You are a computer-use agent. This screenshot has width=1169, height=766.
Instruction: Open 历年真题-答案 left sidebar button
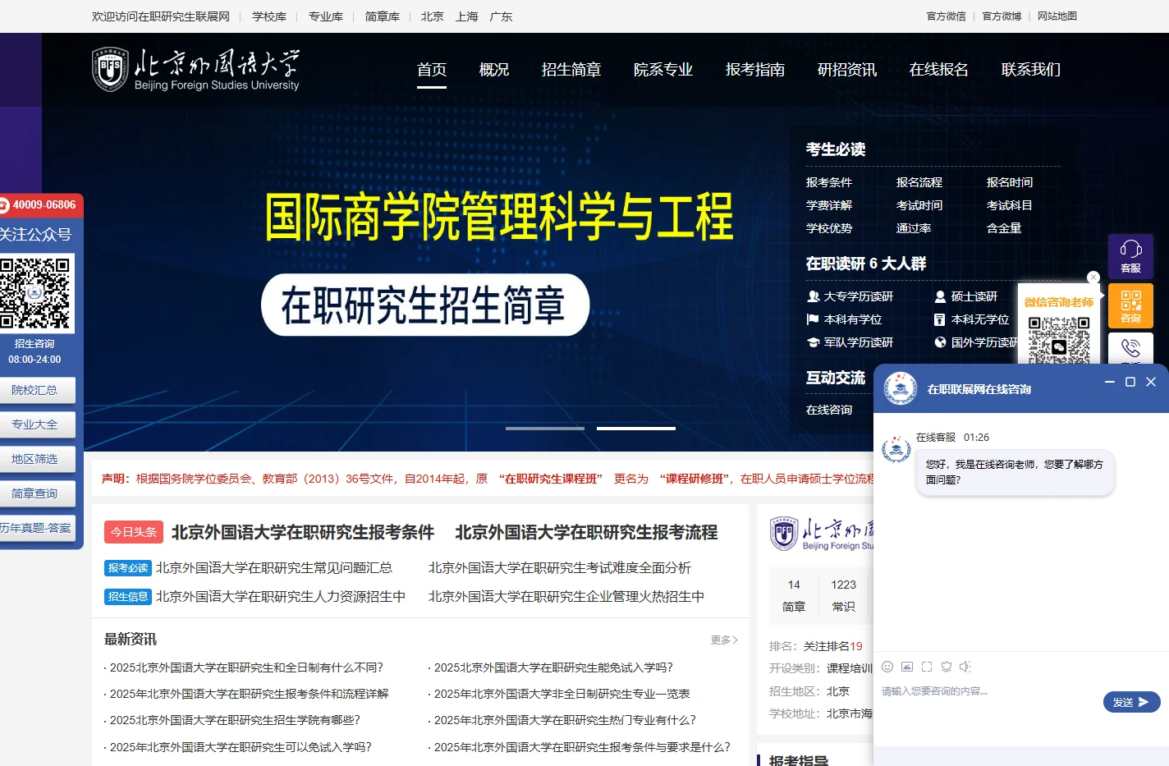(36, 528)
